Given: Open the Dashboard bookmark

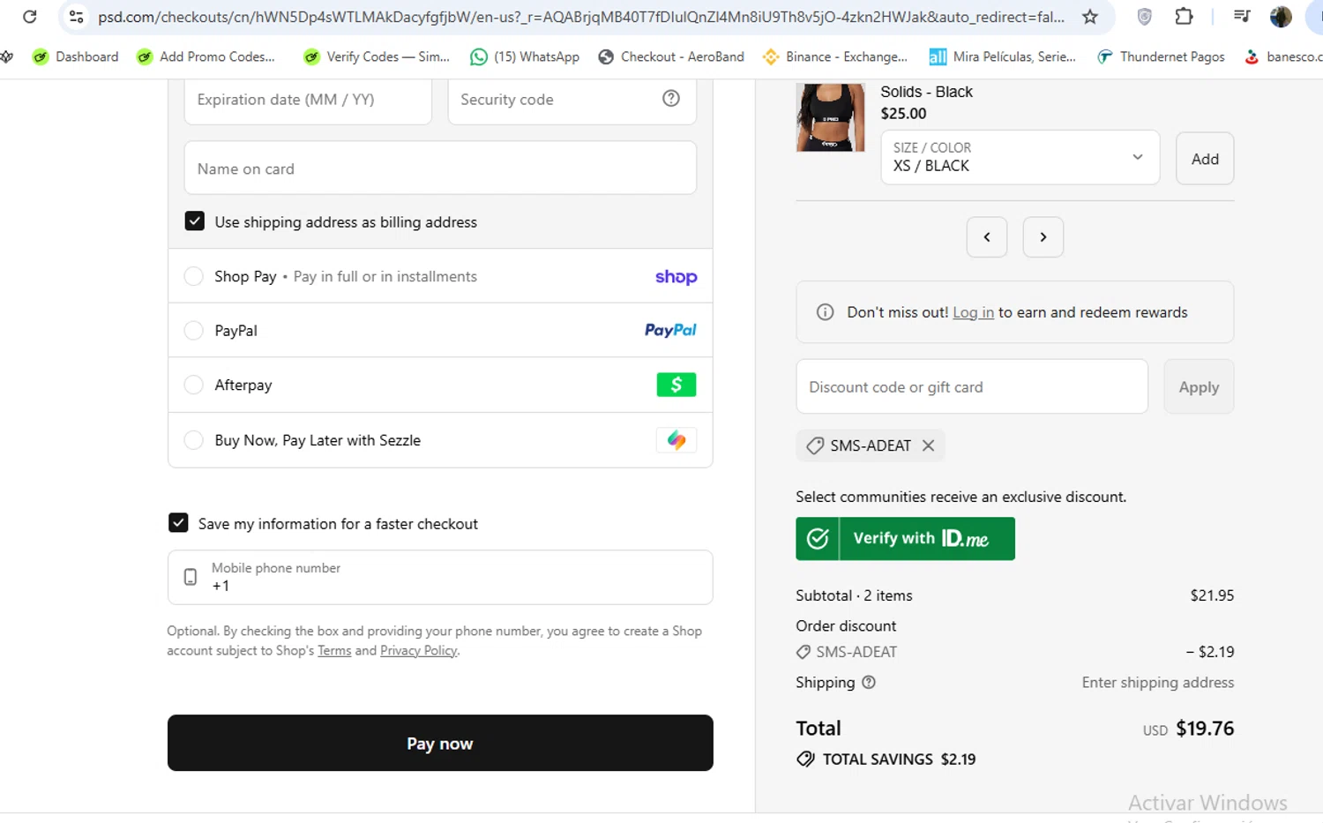Looking at the screenshot, I should click(x=75, y=56).
